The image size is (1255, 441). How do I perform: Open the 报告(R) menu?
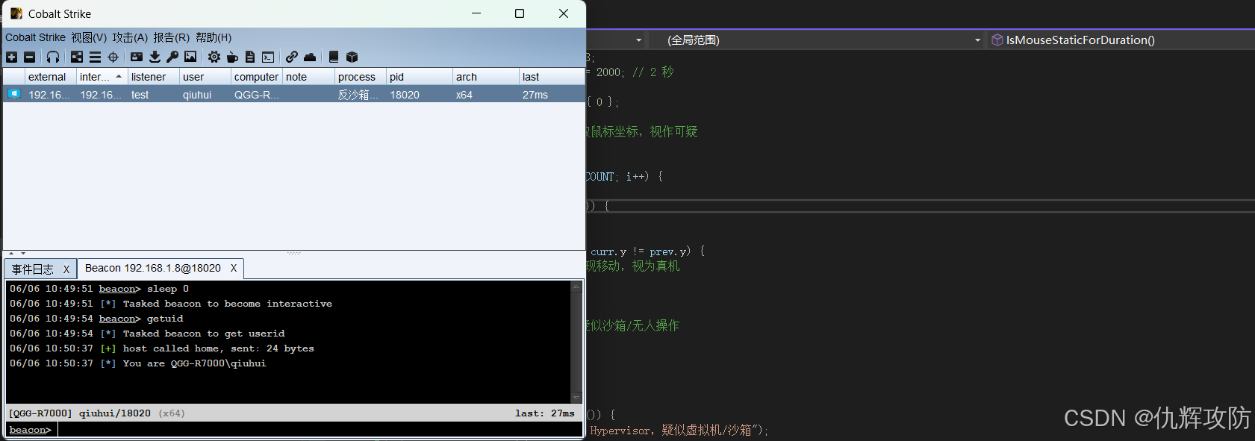click(171, 37)
